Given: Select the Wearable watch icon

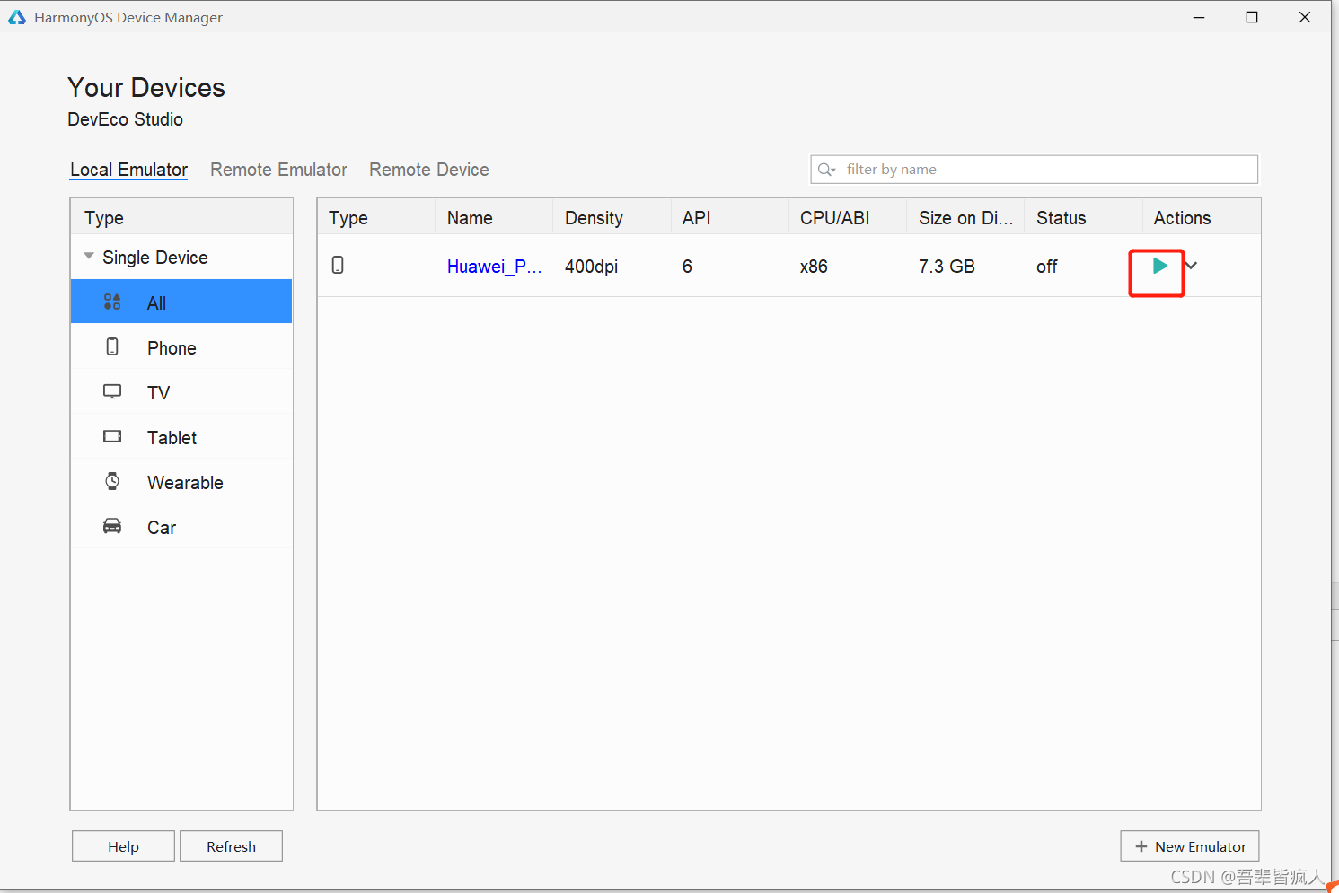Looking at the screenshot, I should tap(112, 481).
